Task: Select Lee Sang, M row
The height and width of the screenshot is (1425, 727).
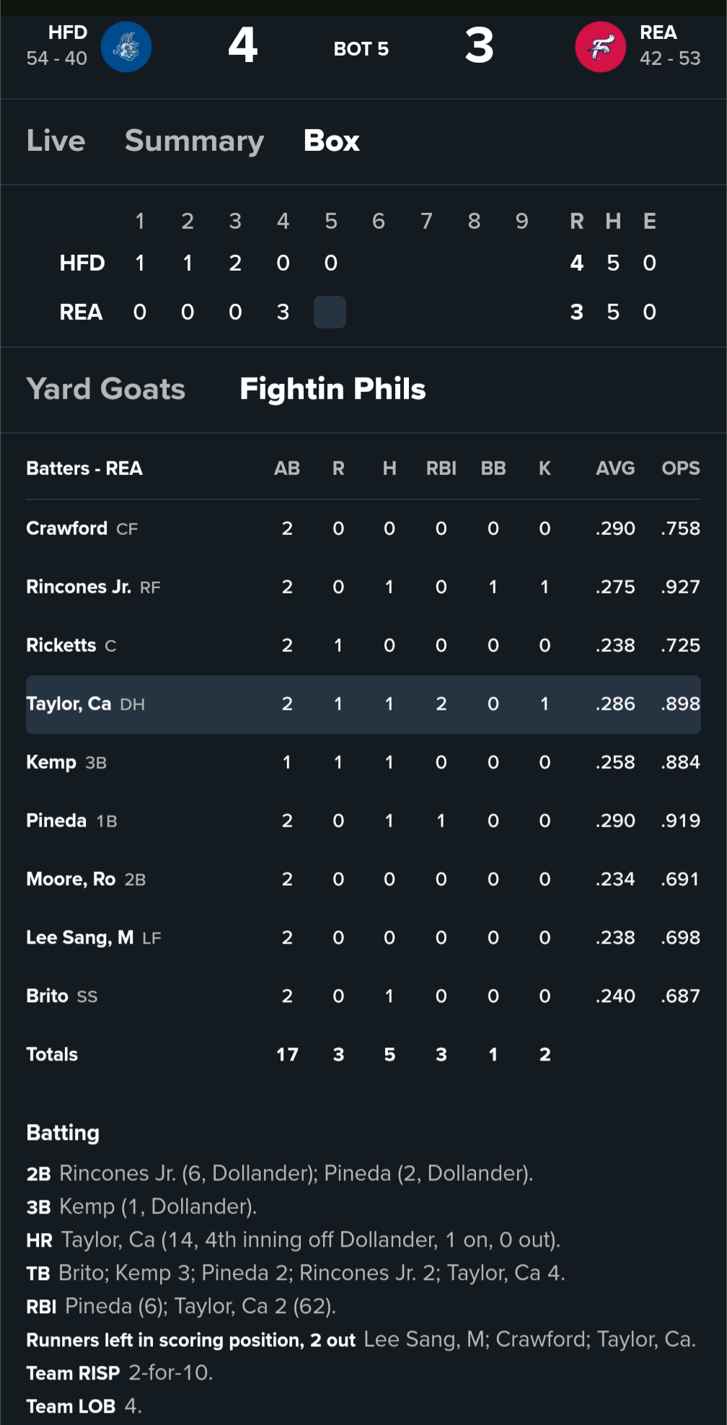Action: [x=79, y=938]
